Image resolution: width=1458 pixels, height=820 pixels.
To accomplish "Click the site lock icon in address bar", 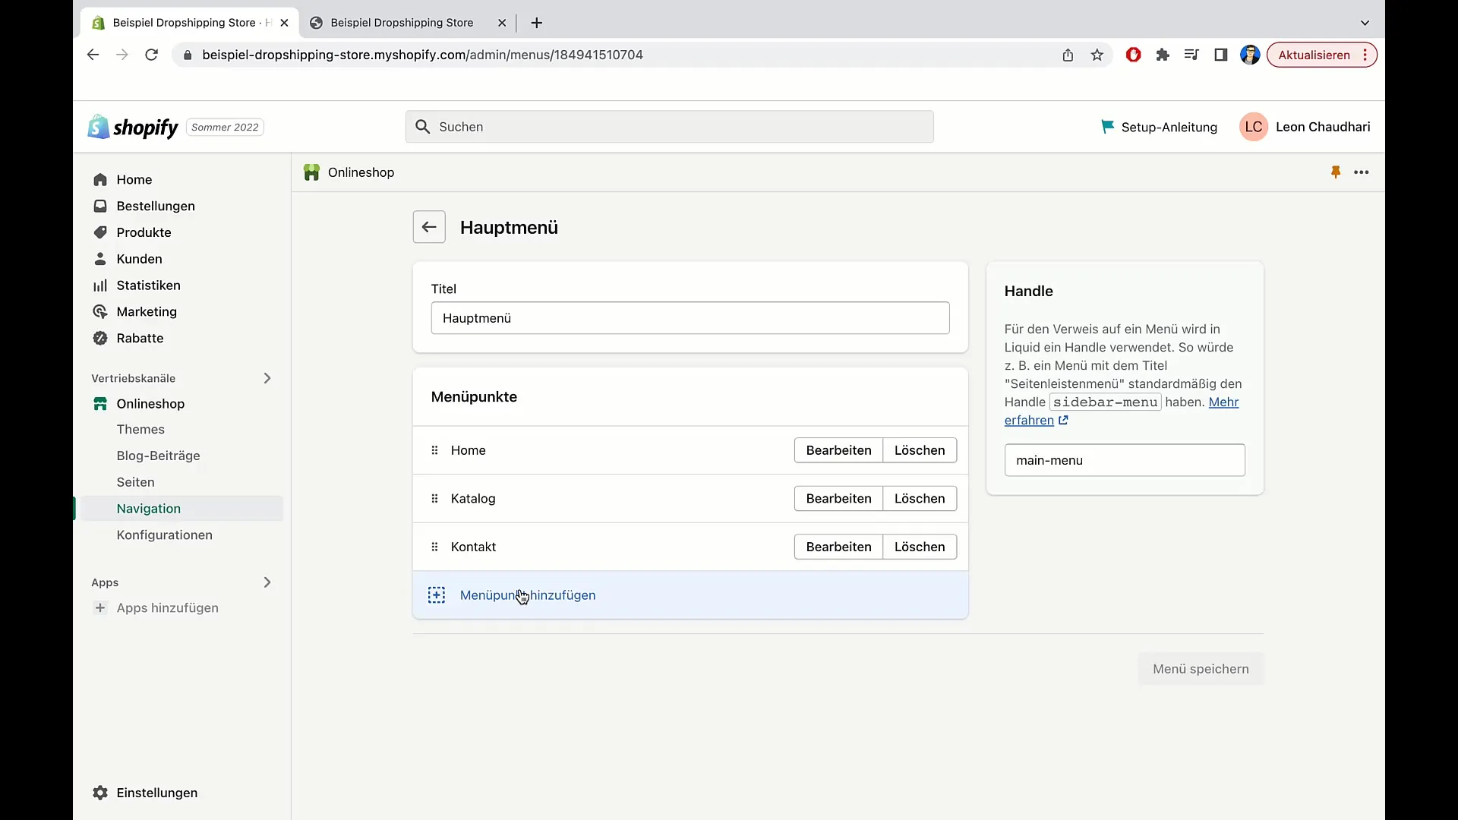I will [188, 55].
